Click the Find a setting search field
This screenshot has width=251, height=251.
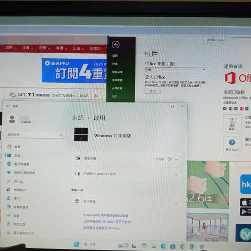coord(35,135)
